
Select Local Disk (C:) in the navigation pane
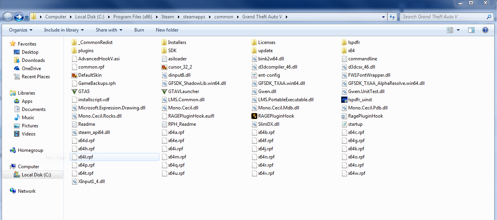(32, 175)
